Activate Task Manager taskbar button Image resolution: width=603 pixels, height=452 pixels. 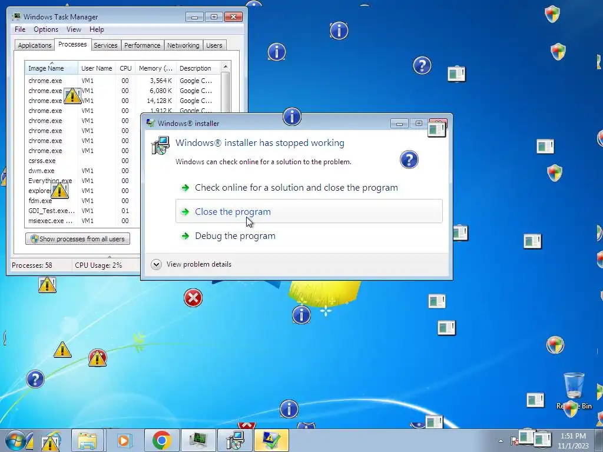198,440
